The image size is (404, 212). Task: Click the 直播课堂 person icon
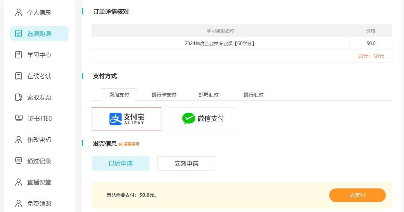click(x=19, y=182)
